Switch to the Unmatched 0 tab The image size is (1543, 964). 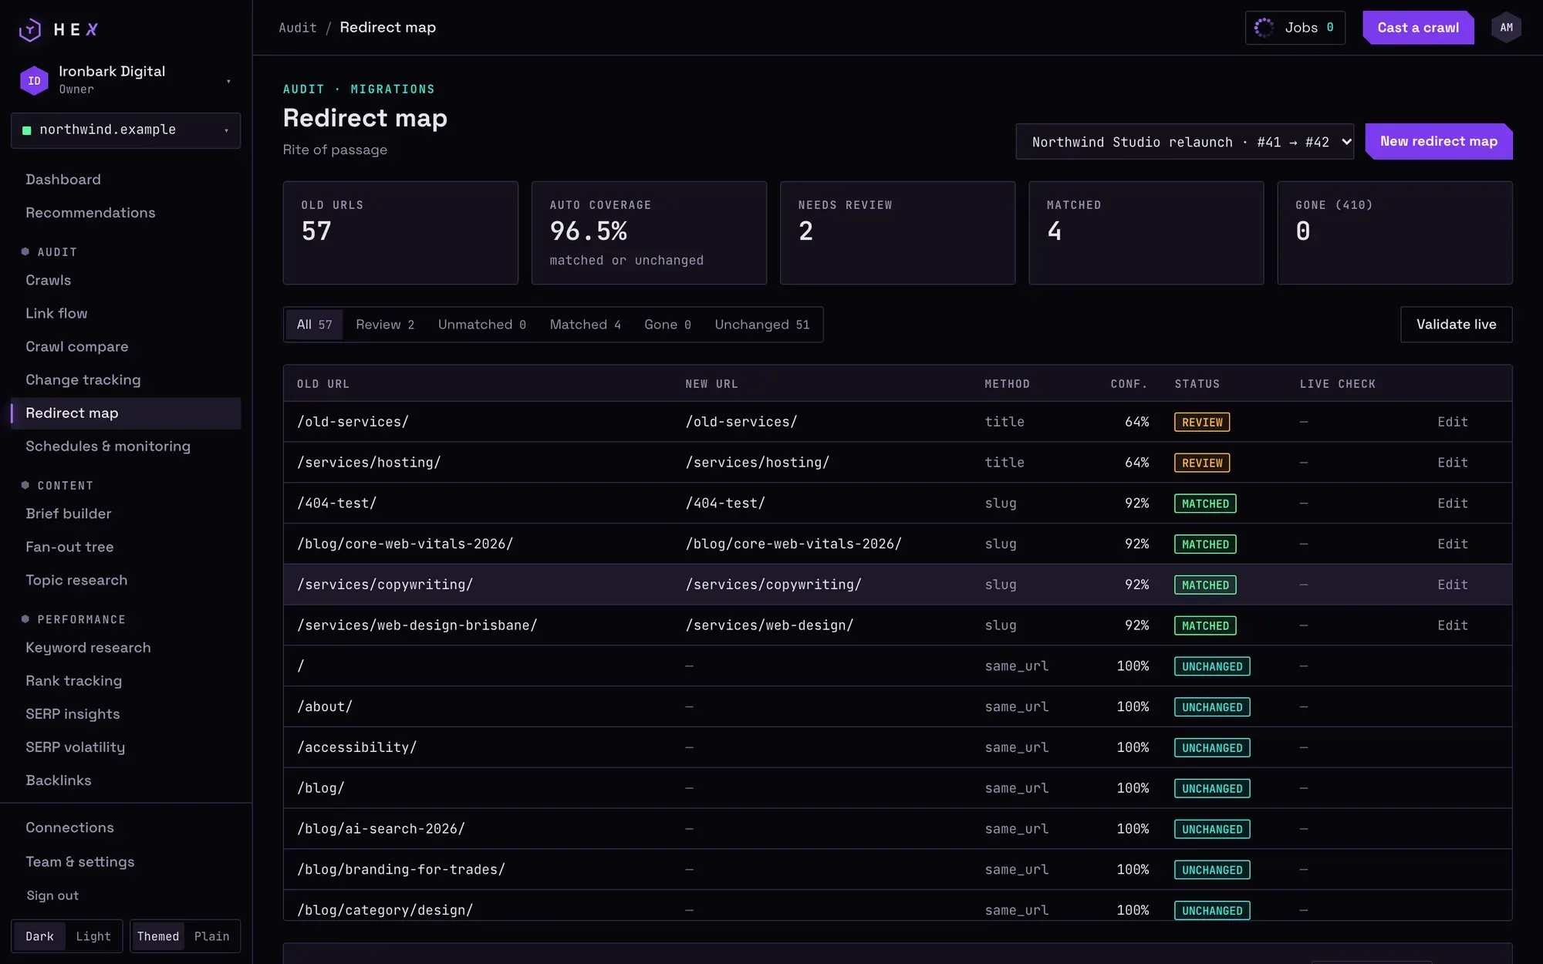482,325
